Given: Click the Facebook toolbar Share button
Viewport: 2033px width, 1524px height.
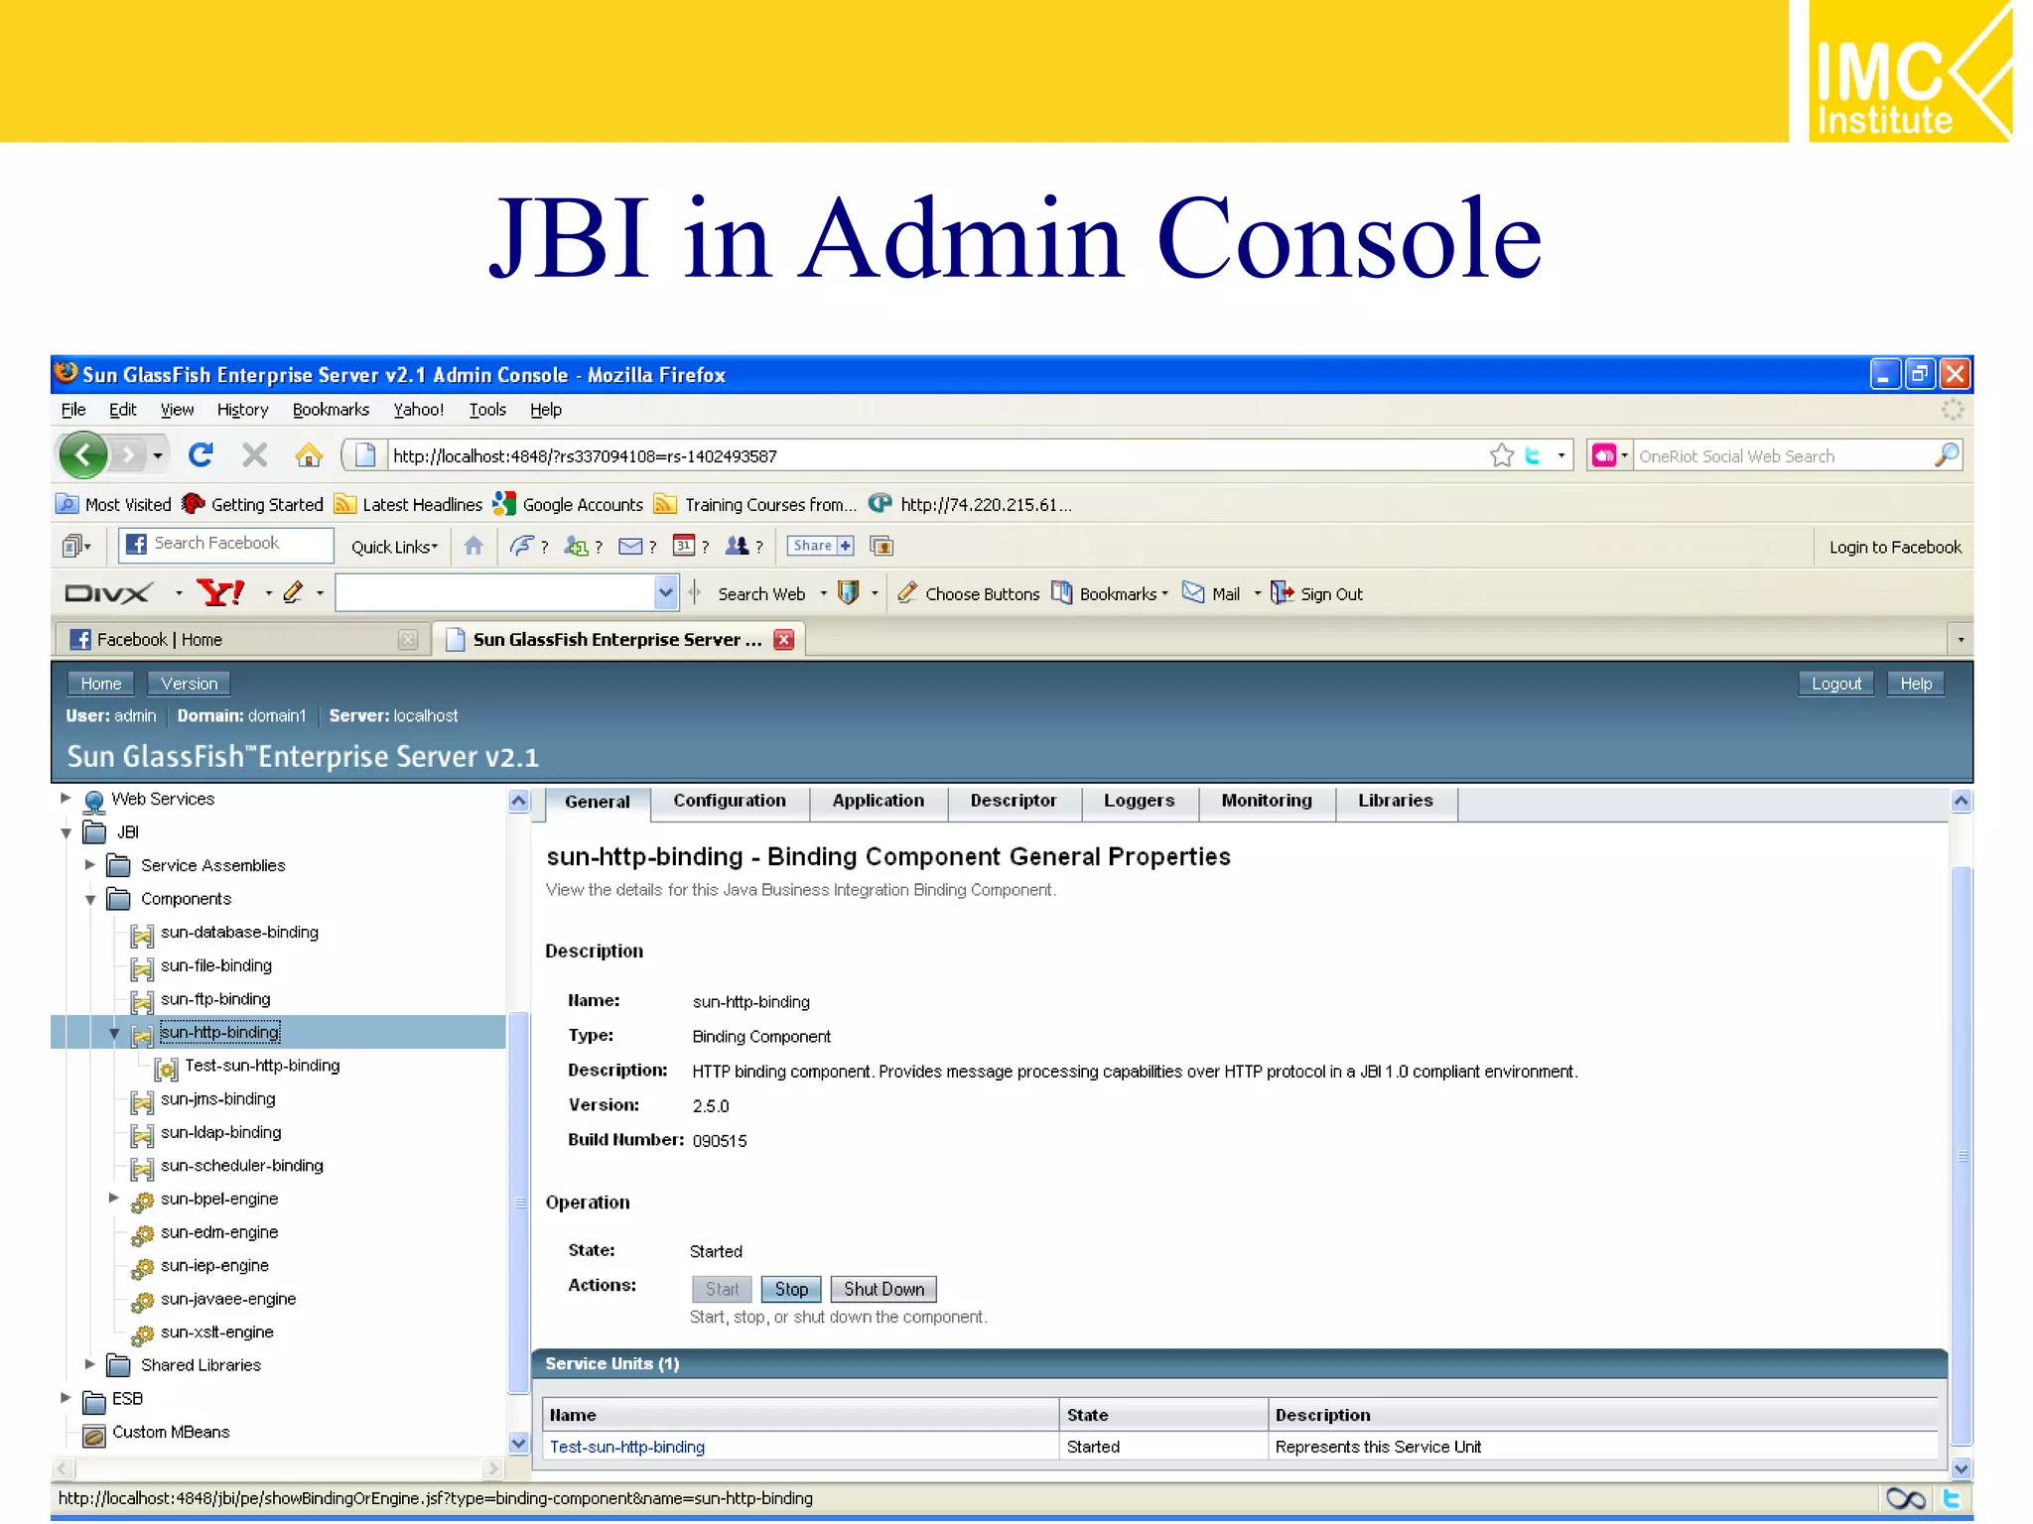Looking at the screenshot, I should (x=821, y=546).
